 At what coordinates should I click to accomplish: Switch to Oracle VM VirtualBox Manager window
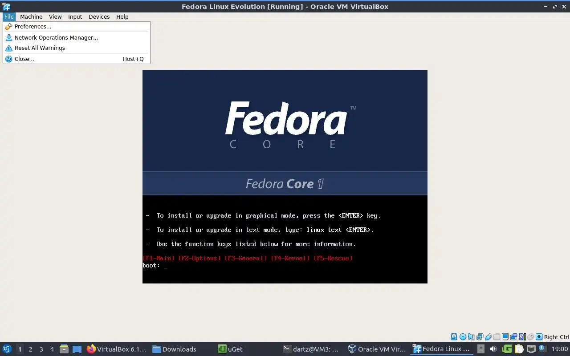click(x=377, y=349)
